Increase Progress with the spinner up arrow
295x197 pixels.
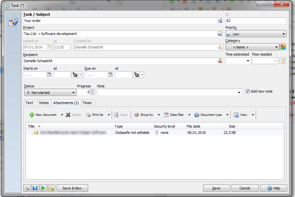pos(92,91)
